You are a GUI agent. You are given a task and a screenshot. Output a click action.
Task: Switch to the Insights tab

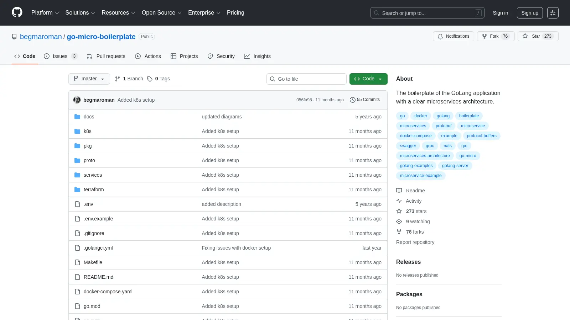coord(257,56)
